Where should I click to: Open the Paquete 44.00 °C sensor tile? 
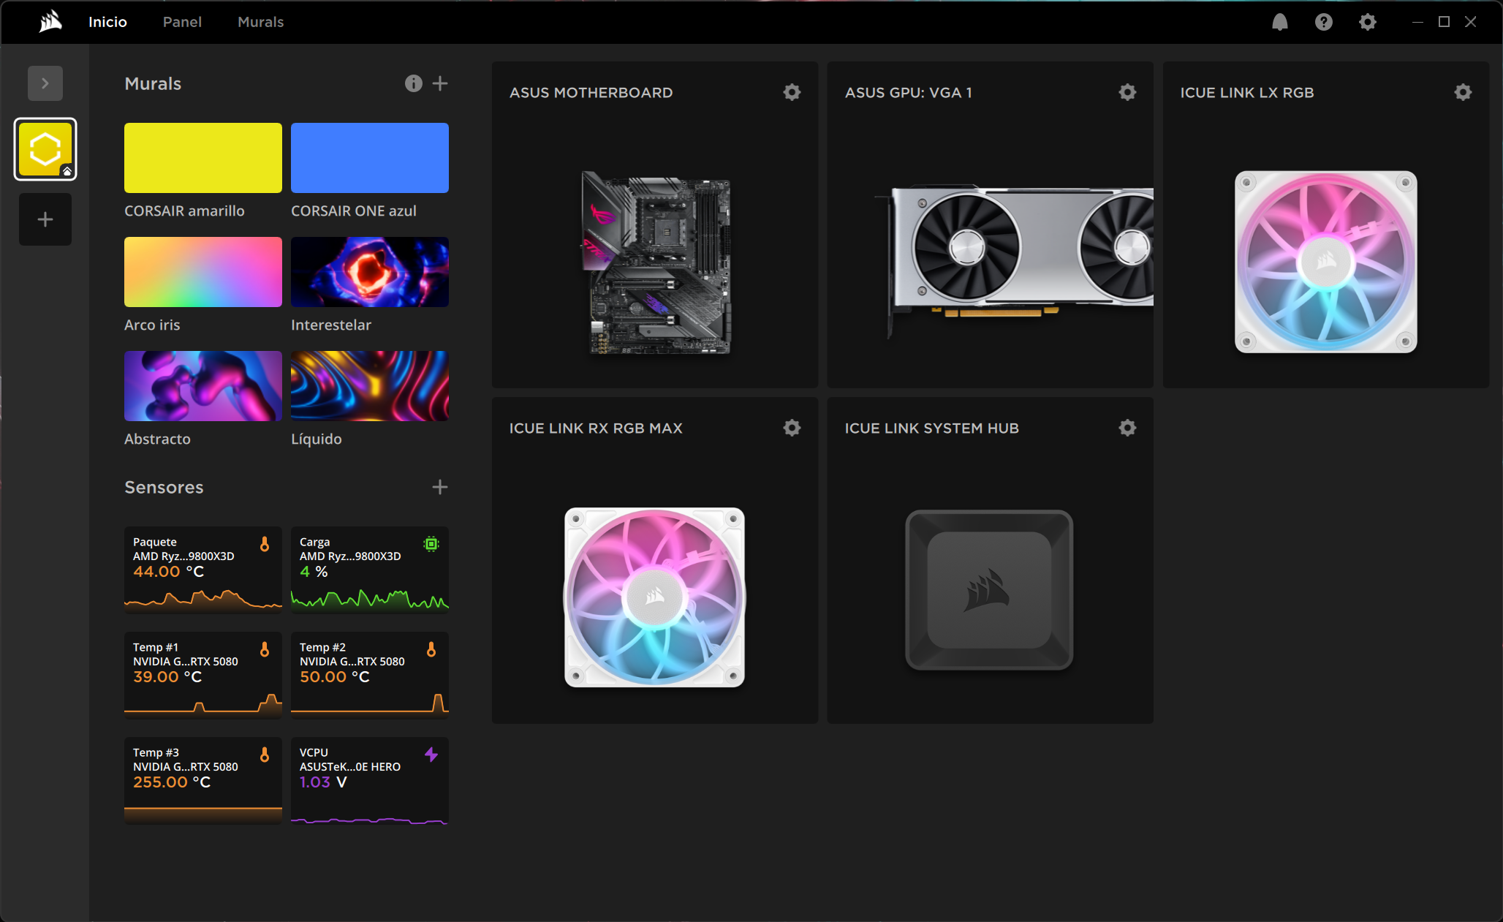point(203,569)
